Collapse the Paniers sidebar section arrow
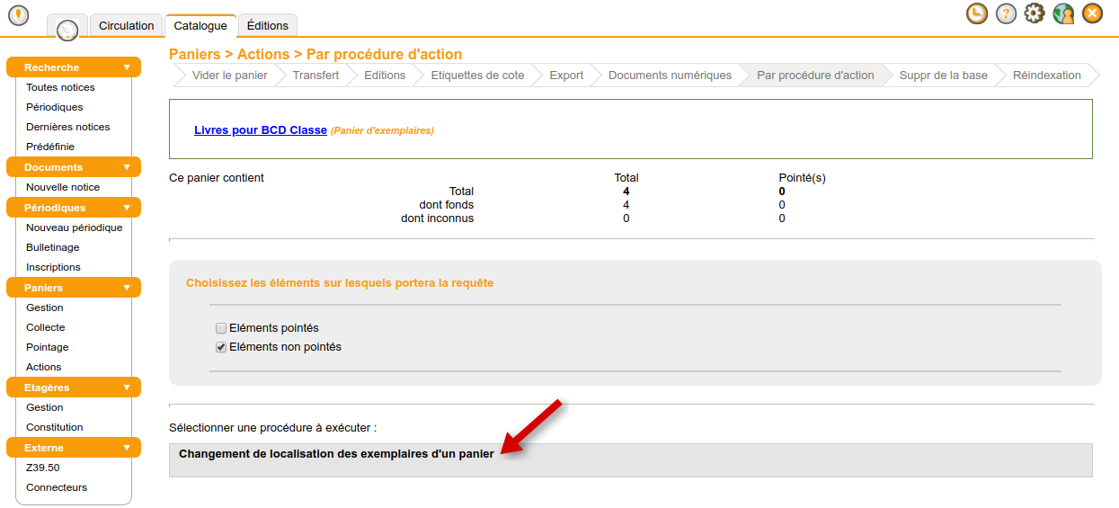The image size is (1119, 508). pos(127,288)
